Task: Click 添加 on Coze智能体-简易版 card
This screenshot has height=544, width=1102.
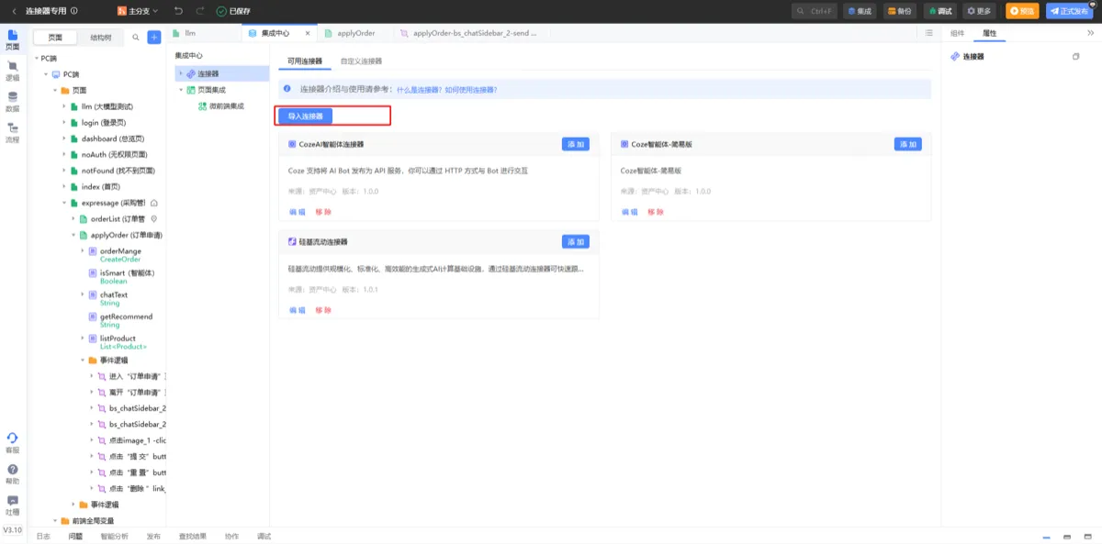Action: click(907, 144)
